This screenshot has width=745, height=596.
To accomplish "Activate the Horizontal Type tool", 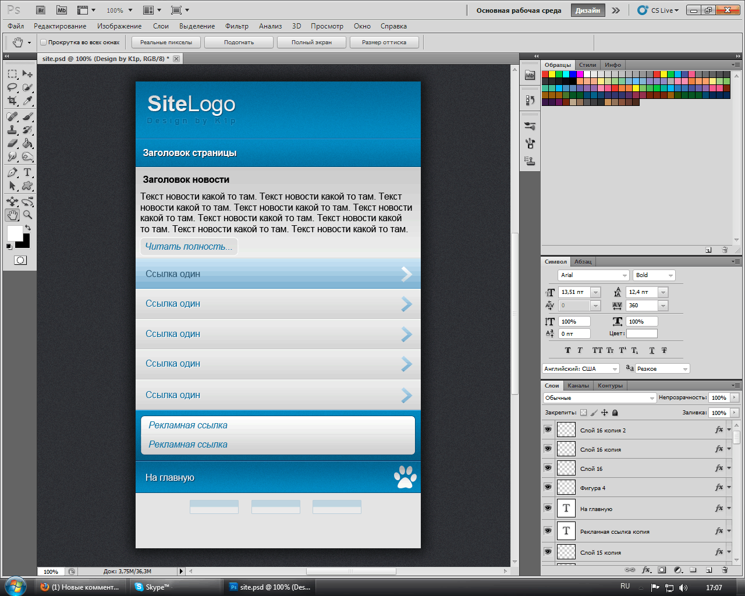I will coord(27,172).
